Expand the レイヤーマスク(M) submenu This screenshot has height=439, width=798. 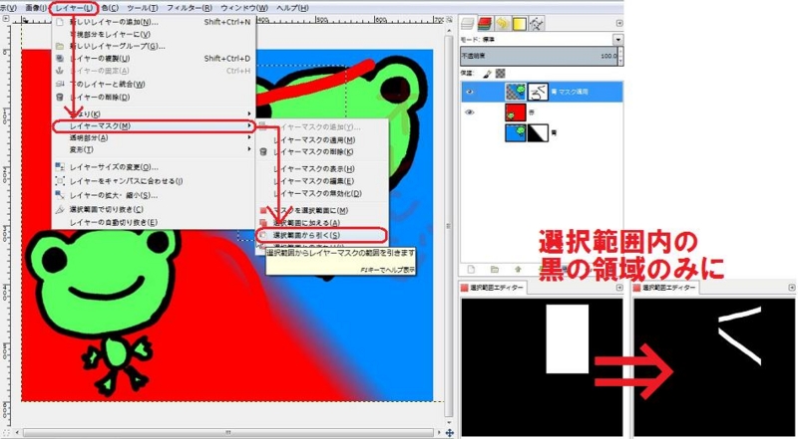tap(154, 126)
